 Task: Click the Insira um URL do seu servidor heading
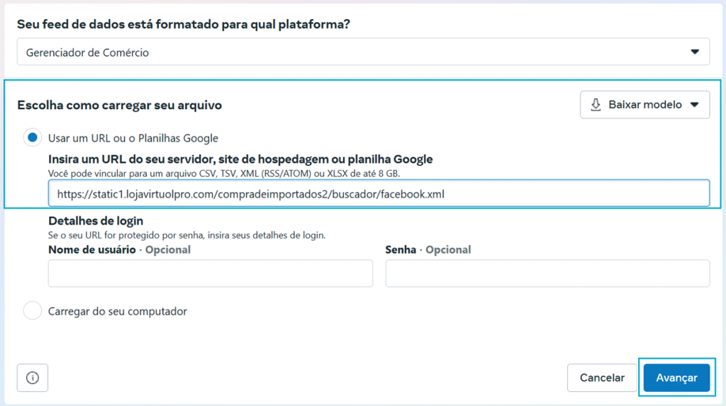pos(240,159)
